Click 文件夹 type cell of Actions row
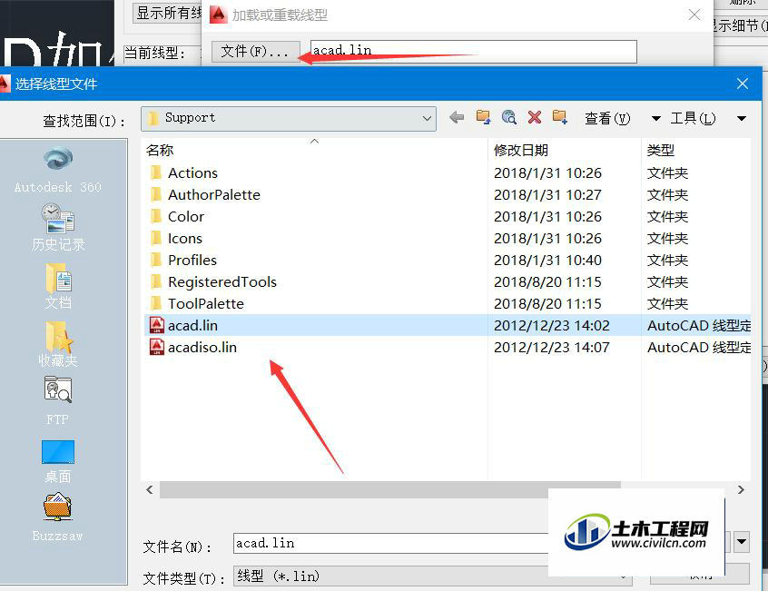The width and height of the screenshot is (768, 591). 667,172
